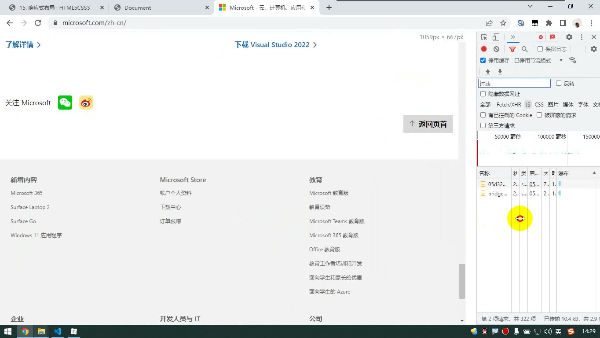The image size is (600, 338).
Task: Check the 被屏蔽的请求 checkbox
Action: pos(539,115)
